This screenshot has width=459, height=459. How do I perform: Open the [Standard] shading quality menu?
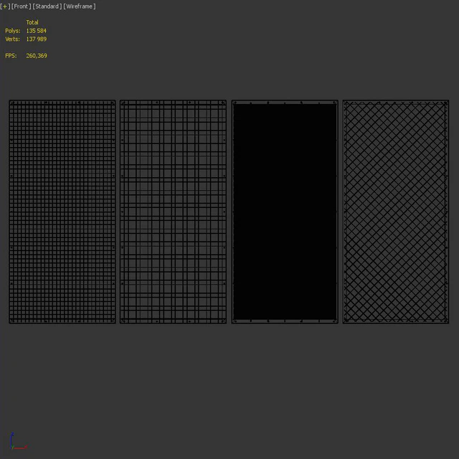[47, 6]
